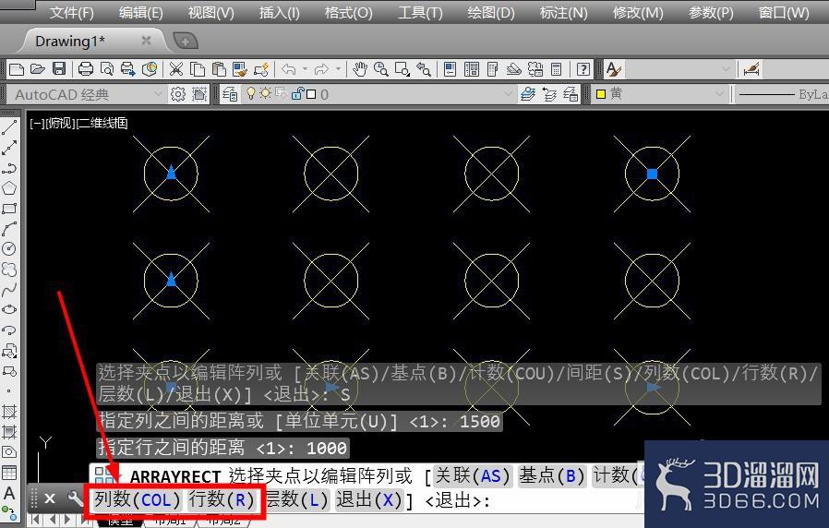Screen dimensions: 829x528
Task: Activate the Pan hand tool
Action: (x=360, y=69)
